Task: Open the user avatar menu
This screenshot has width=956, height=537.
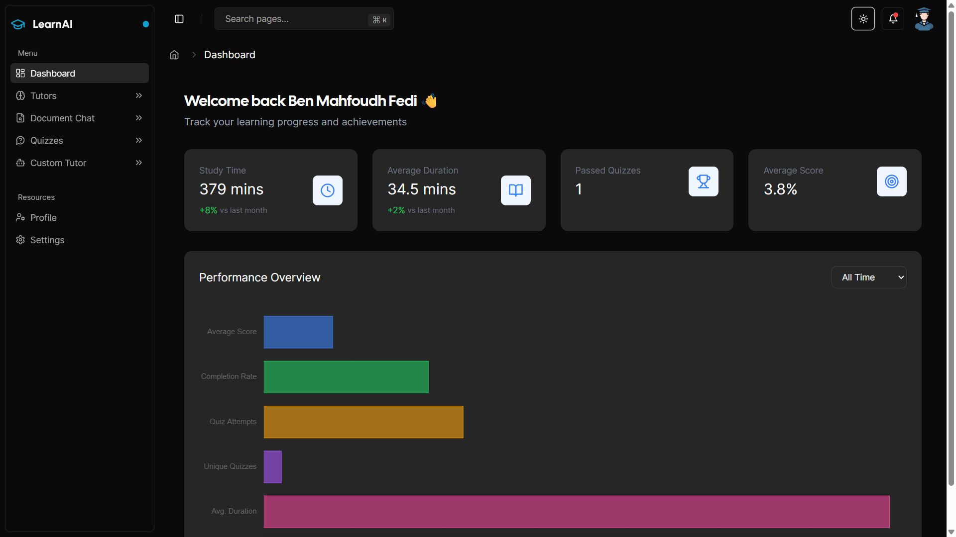Action: pyautogui.click(x=924, y=19)
